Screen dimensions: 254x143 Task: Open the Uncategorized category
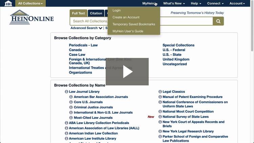pyautogui.click(x=175, y=64)
